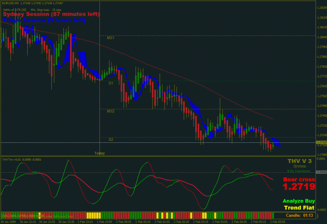
Task: Click the 2 Feb 05:15 time label
Action: click(258, 222)
